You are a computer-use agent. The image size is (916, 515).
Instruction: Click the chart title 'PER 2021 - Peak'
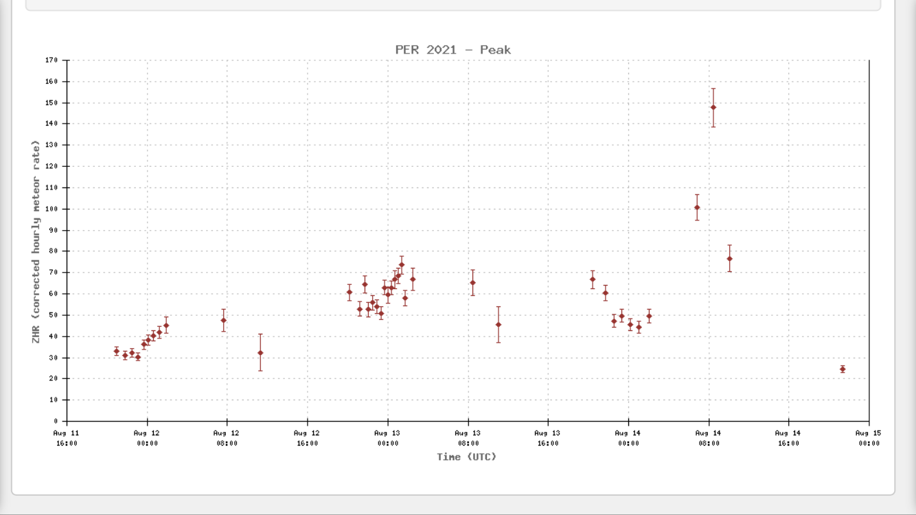coord(453,50)
